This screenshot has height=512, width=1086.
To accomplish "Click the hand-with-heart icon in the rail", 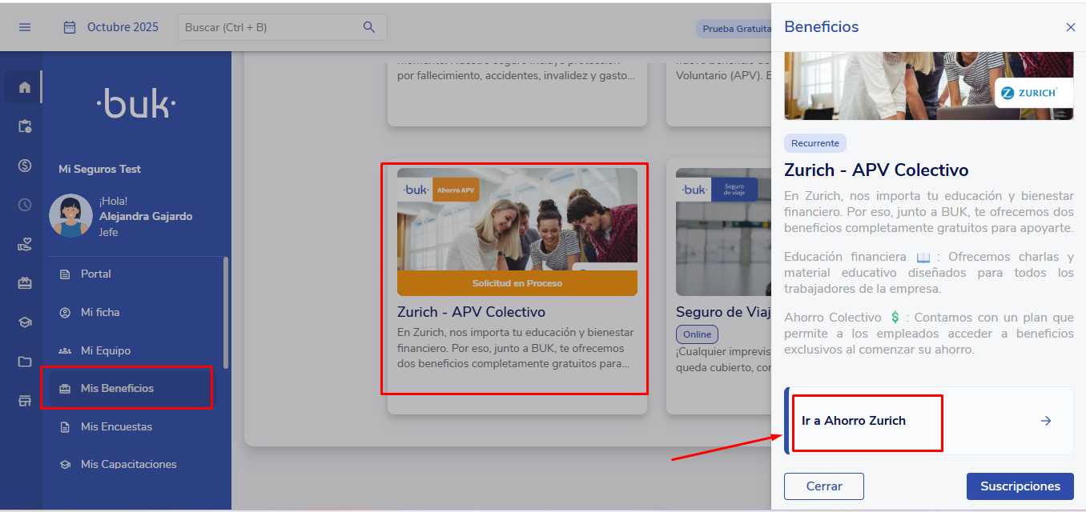I will coord(25,245).
